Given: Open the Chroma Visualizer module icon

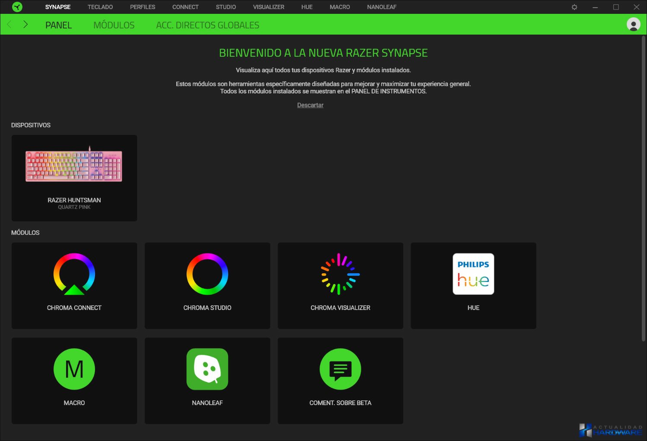Looking at the screenshot, I should pyautogui.click(x=340, y=274).
